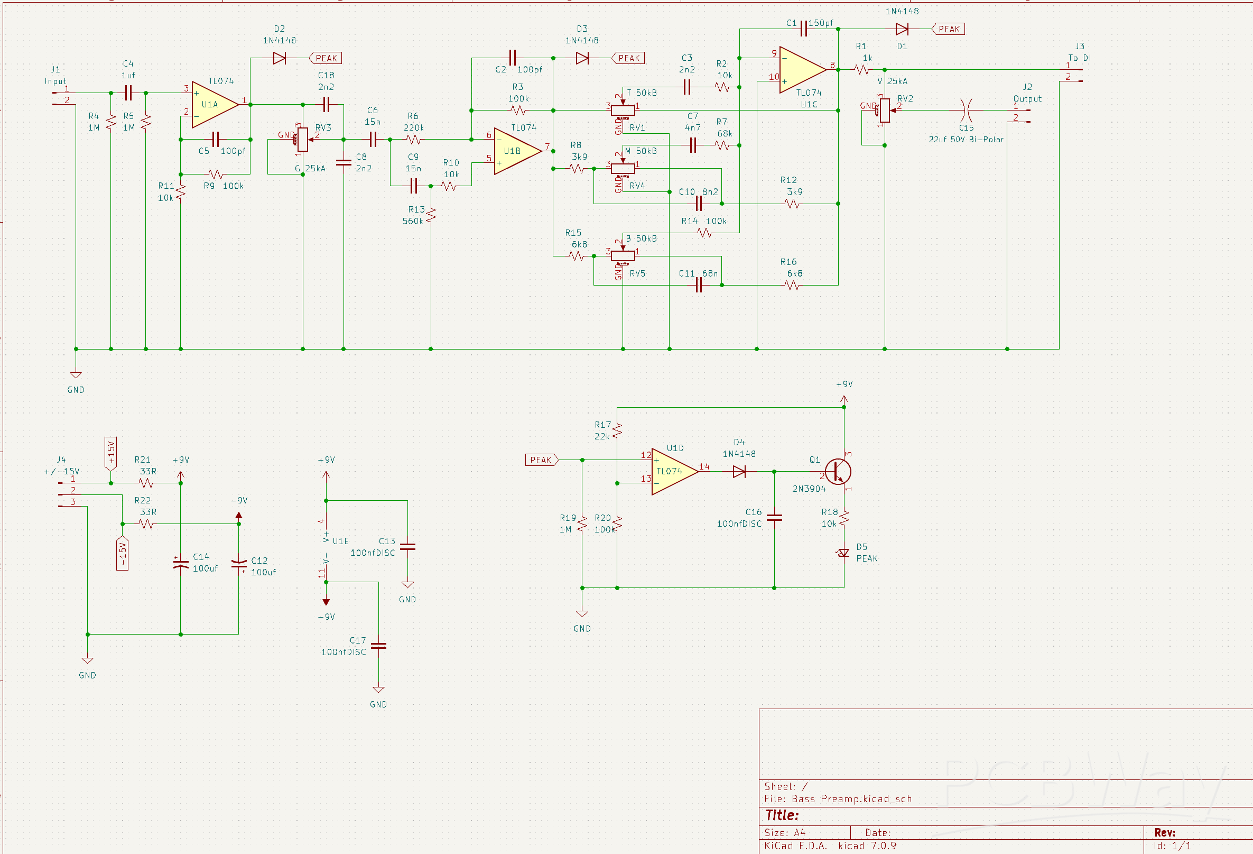Select the C16 capacitor symbol
Image resolution: width=1253 pixels, height=854 pixels.
point(774,517)
